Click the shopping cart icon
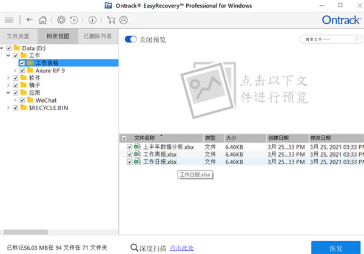 click(x=111, y=20)
